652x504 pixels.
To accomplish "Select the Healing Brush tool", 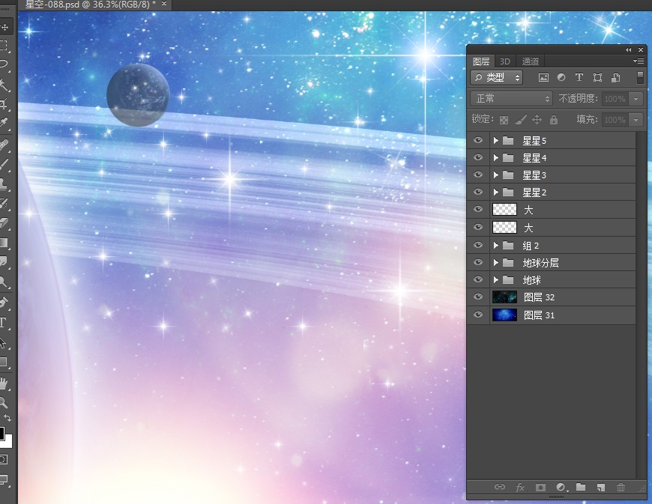I will click(4, 145).
